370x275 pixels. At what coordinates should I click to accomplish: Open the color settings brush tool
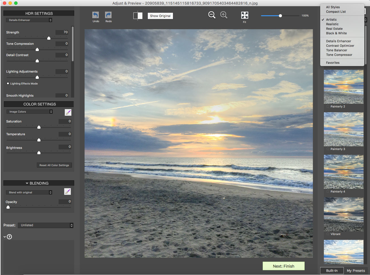tap(68, 112)
